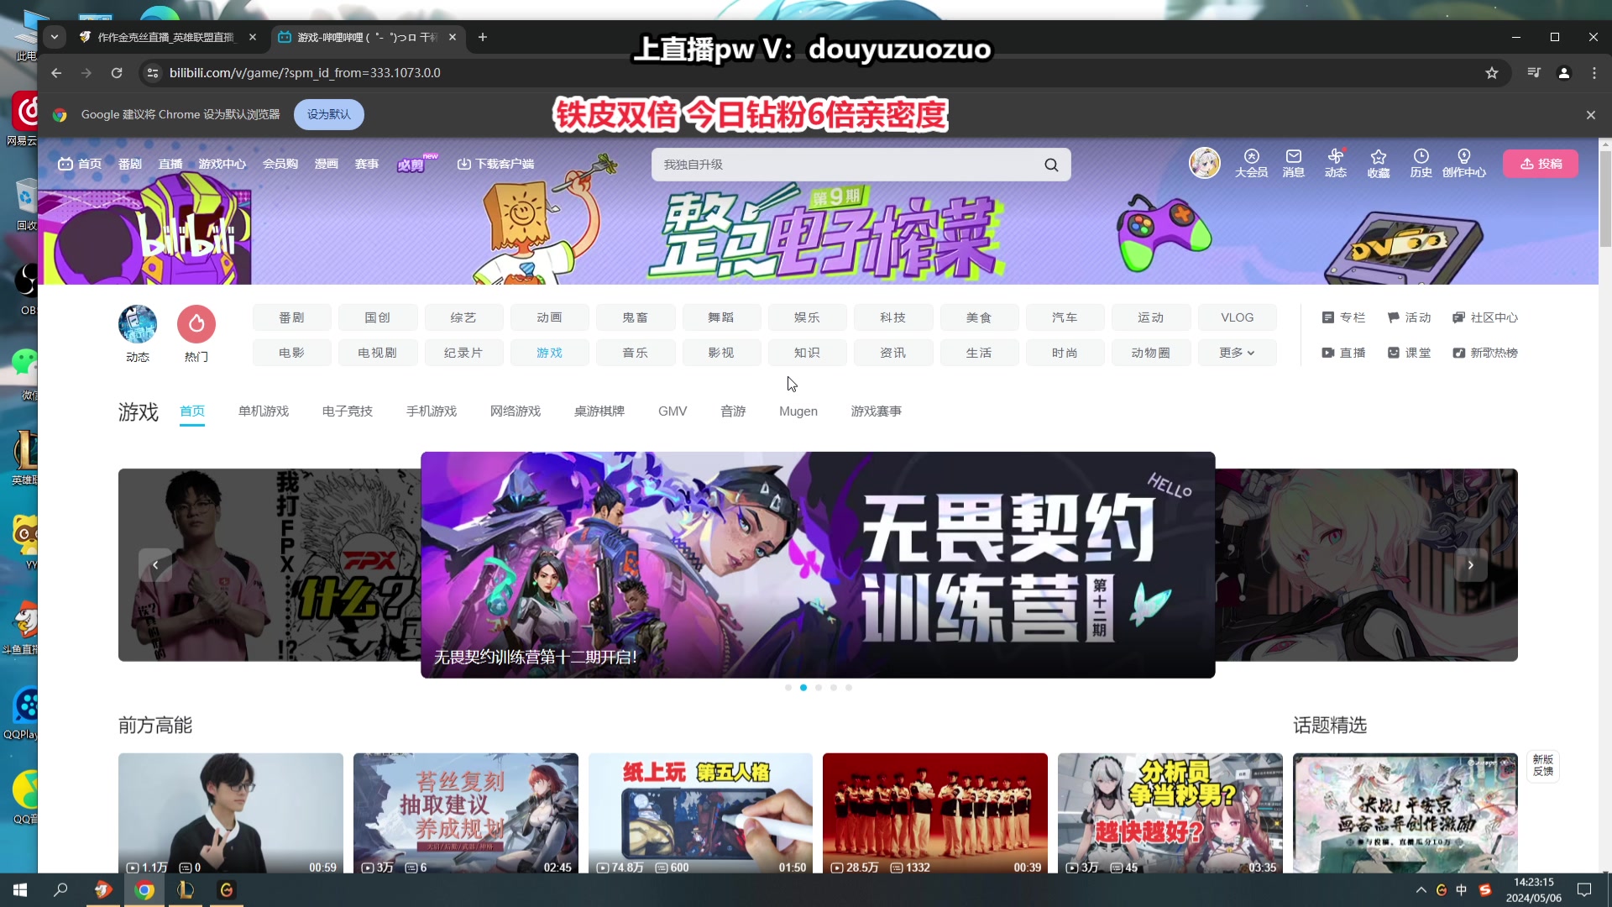Click the Chrome address bar URL
This screenshot has height=907, width=1612.
tap(305, 73)
